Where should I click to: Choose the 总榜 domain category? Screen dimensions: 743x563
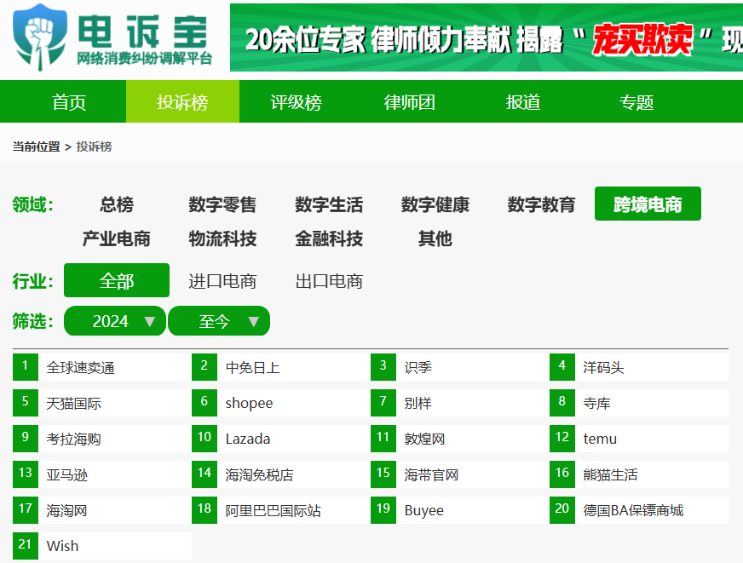tap(117, 204)
